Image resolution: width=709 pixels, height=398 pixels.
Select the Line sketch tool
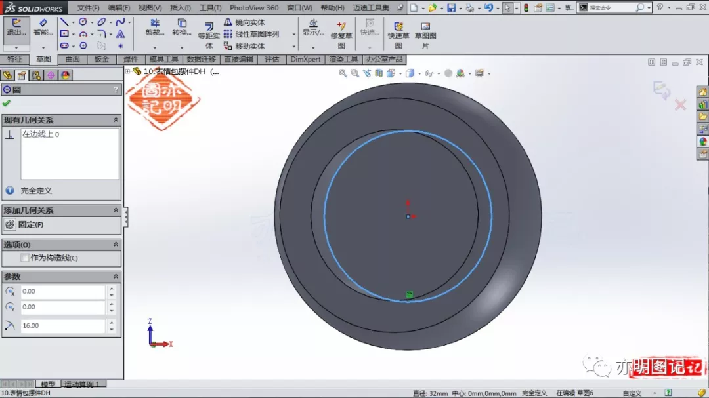pyautogui.click(x=64, y=22)
